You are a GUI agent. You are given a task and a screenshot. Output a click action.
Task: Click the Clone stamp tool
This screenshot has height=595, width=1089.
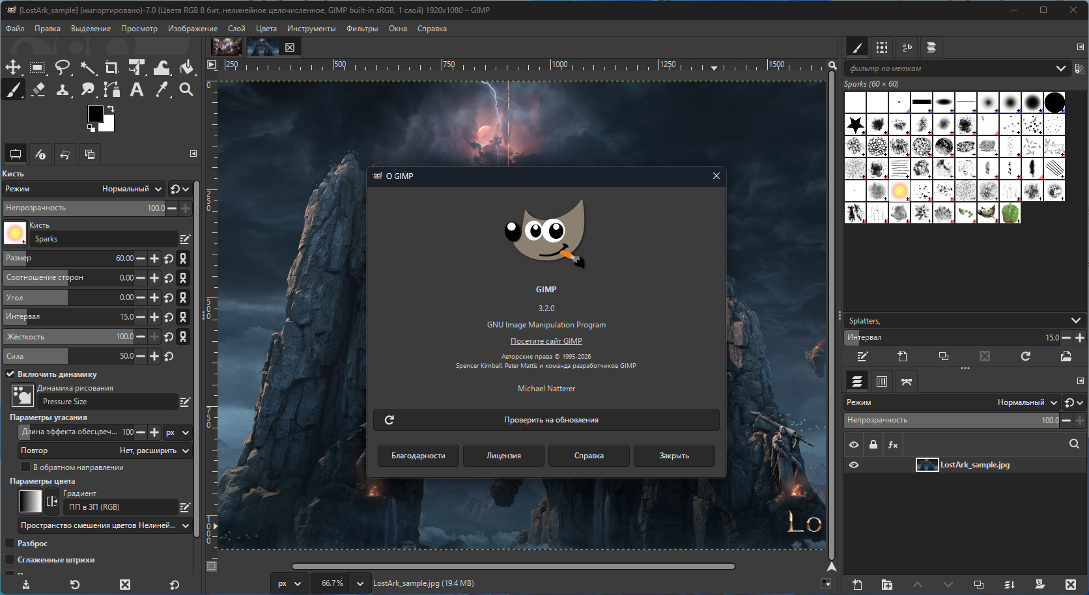click(x=63, y=90)
